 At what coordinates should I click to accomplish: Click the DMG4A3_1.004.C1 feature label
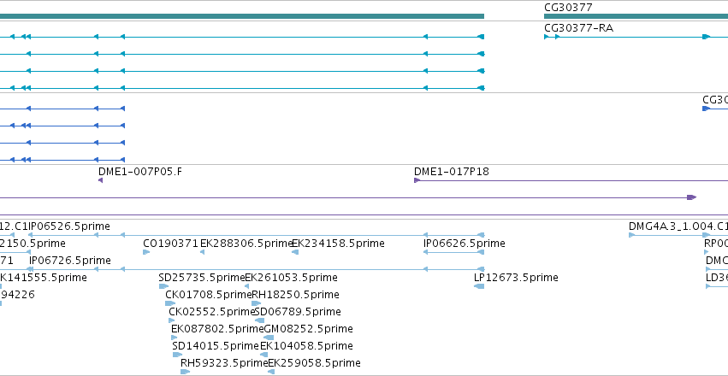[678, 226]
